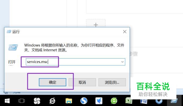
Task: Click the 浏览(B)... button
Action: (x=112, y=82)
